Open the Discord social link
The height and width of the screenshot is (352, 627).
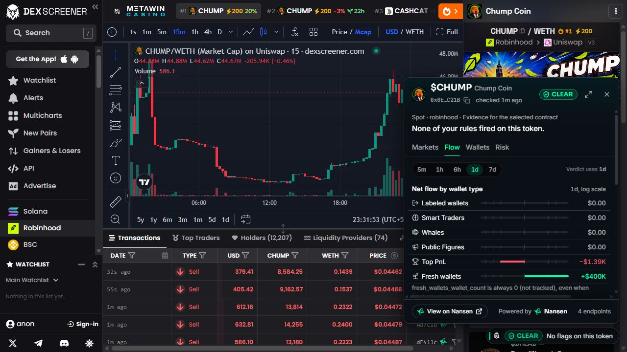click(64, 343)
